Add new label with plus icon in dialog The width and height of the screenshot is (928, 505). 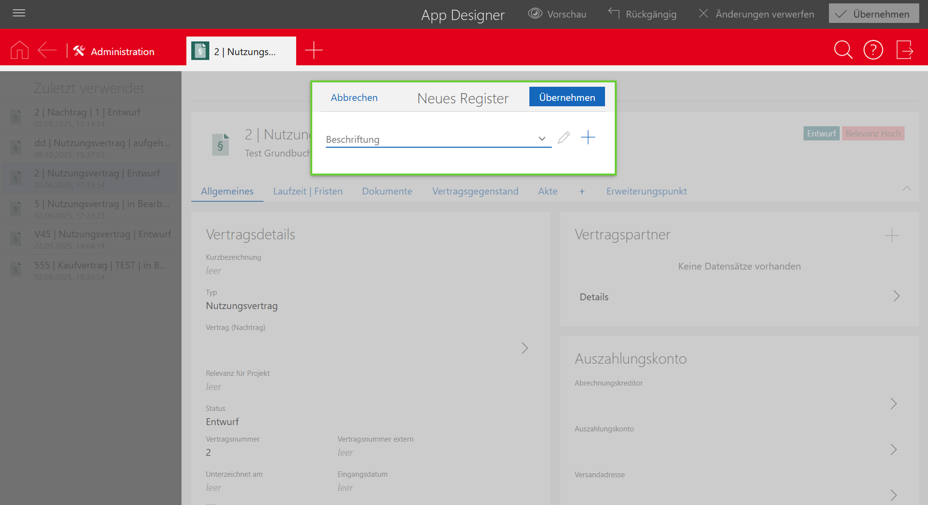click(x=588, y=137)
